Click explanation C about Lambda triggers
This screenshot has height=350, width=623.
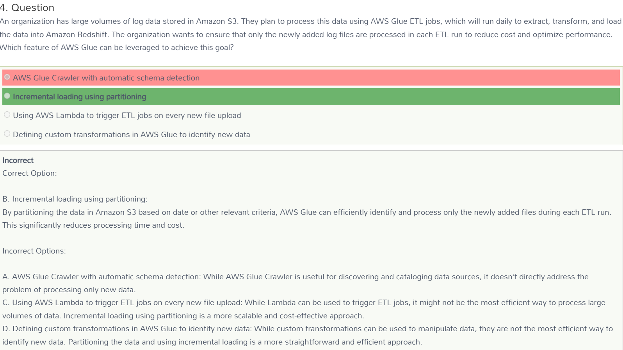(304, 309)
